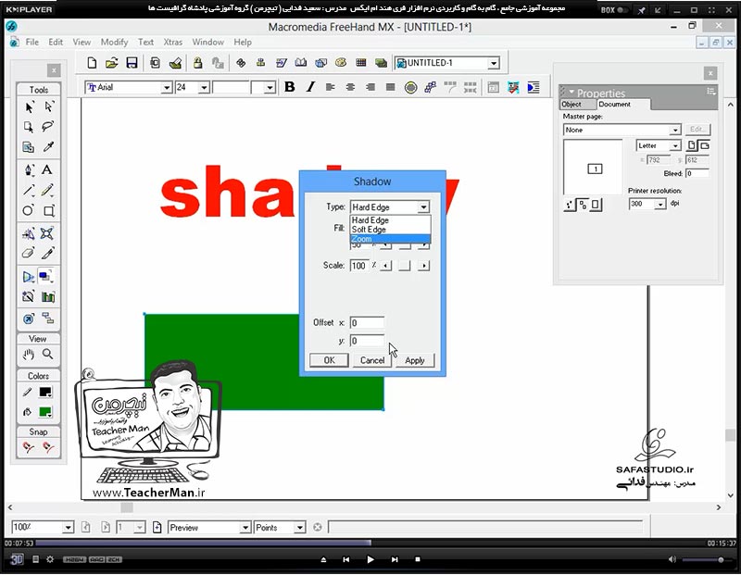Screen dimensions: 741x575
Task: Open the UNTITLED-1 document dropdown
Action: (494, 63)
